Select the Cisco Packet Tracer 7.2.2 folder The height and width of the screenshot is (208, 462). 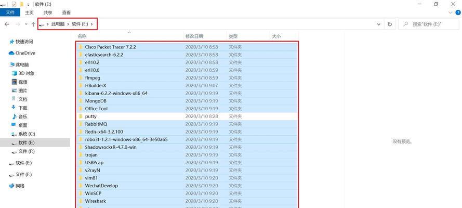(x=188, y=47)
